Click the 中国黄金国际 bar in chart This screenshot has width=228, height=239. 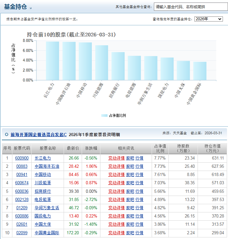click(200, 71)
